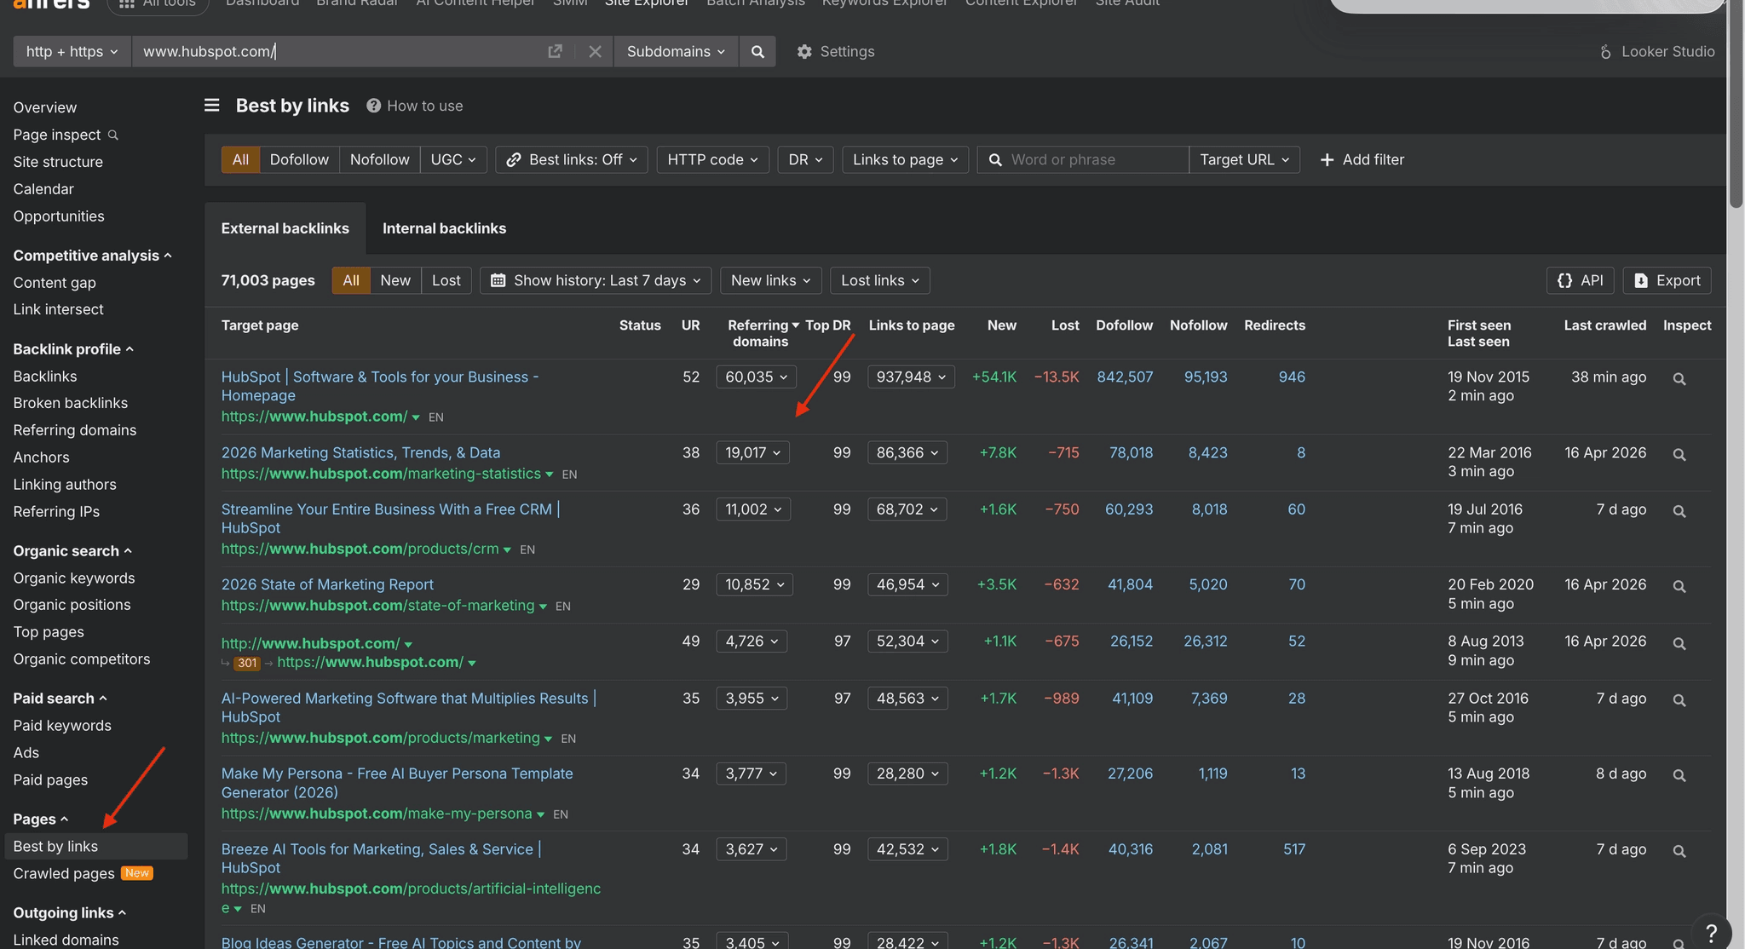The height and width of the screenshot is (949, 1745).
Task: Open 2026 State of Marketing Report link
Action: click(x=327, y=584)
